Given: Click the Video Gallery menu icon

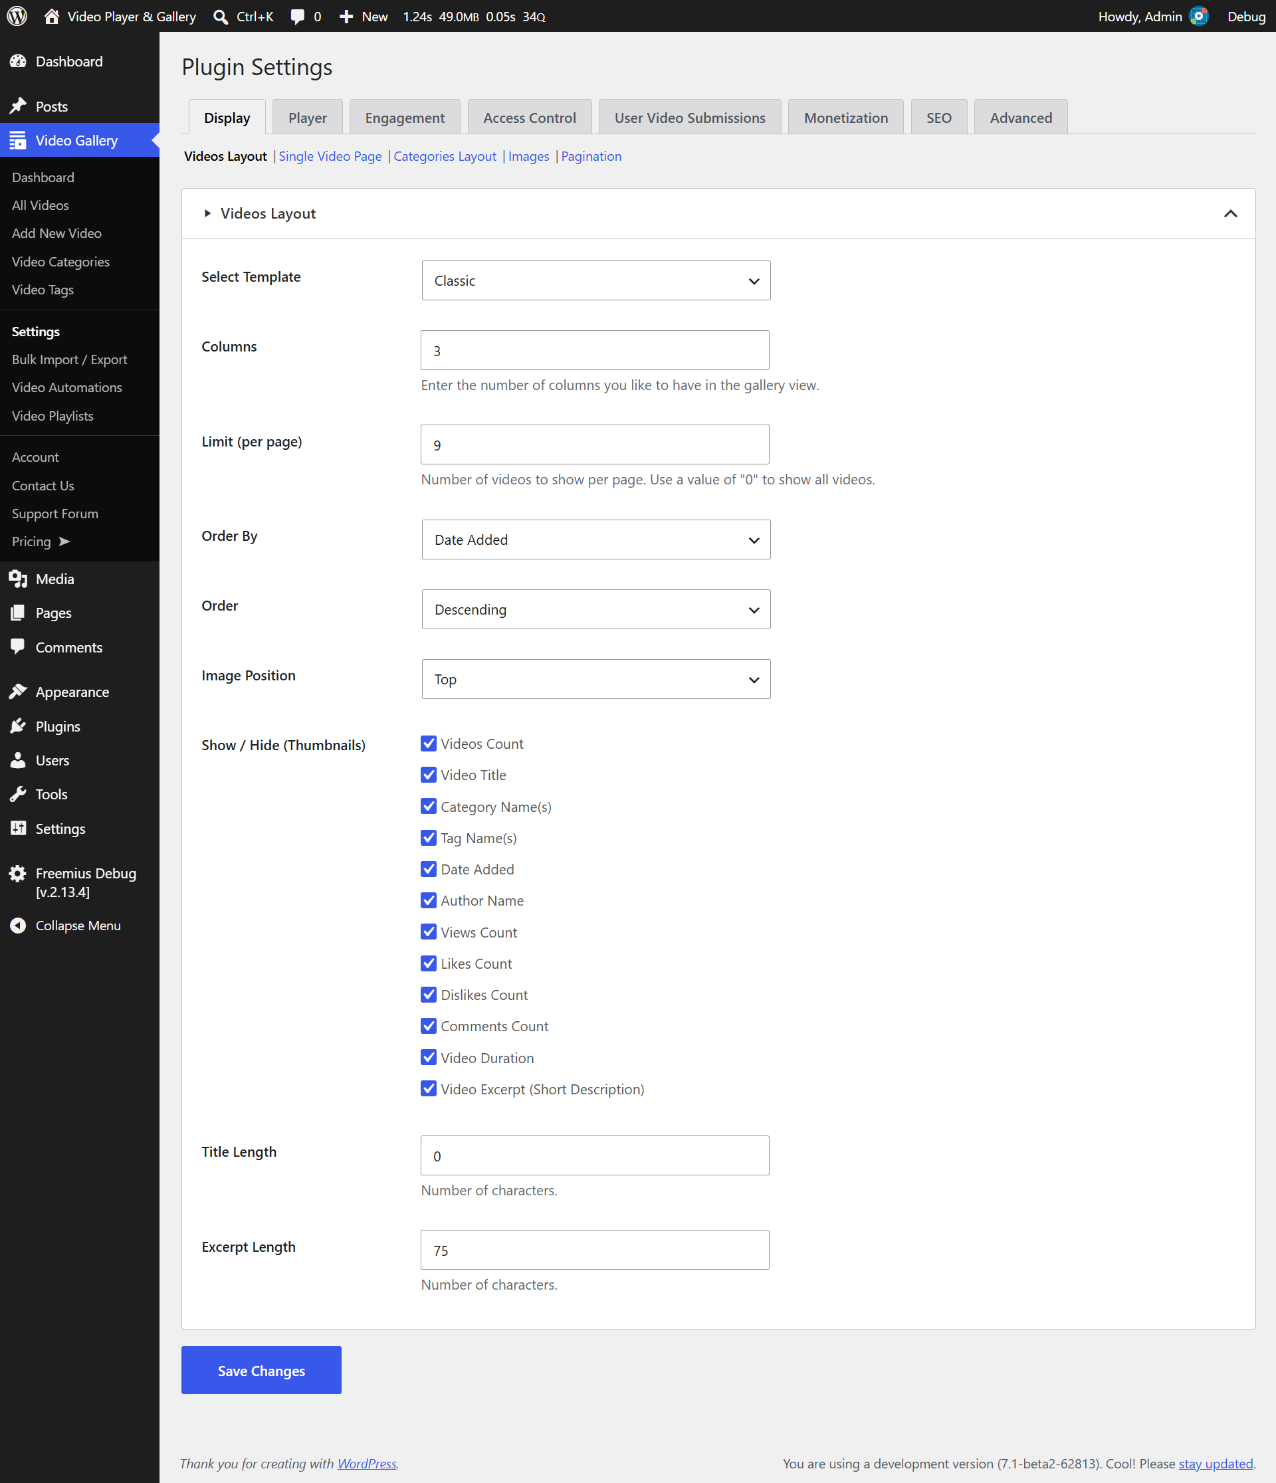Looking at the screenshot, I should point(18,140).
